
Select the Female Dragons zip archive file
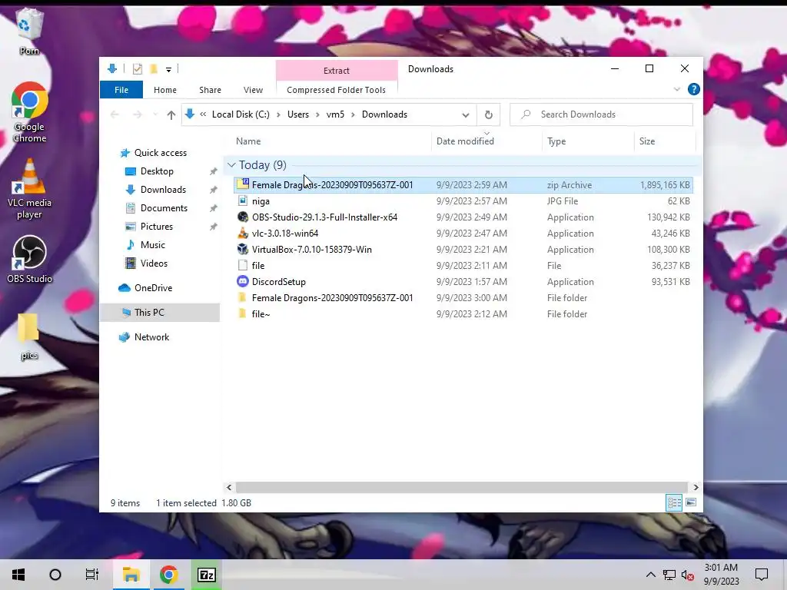463,185
